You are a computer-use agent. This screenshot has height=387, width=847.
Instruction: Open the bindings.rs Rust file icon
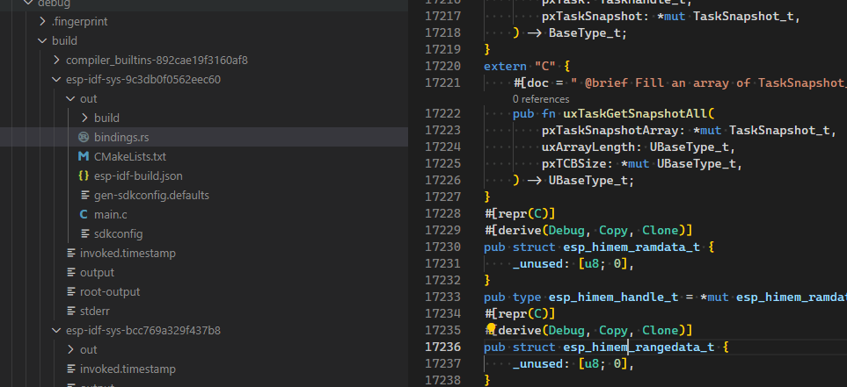pyautogui.click(x=84, y=138)
